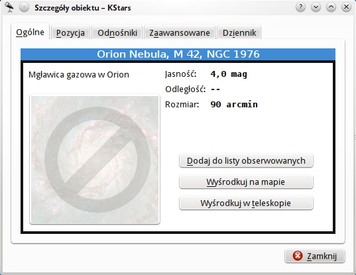Open the Pozycja tab

coord(70,32)
